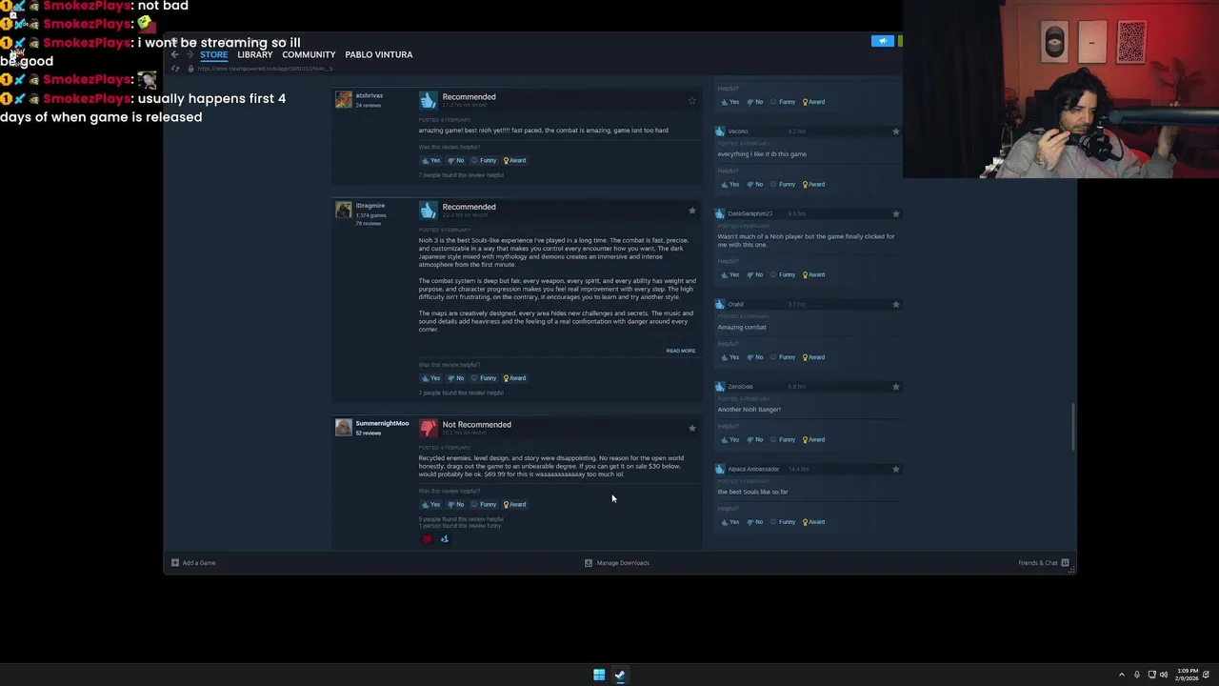Mark atshrivas review not helpful with No
The image size is (1219, 686).
[x=456, y=160]
